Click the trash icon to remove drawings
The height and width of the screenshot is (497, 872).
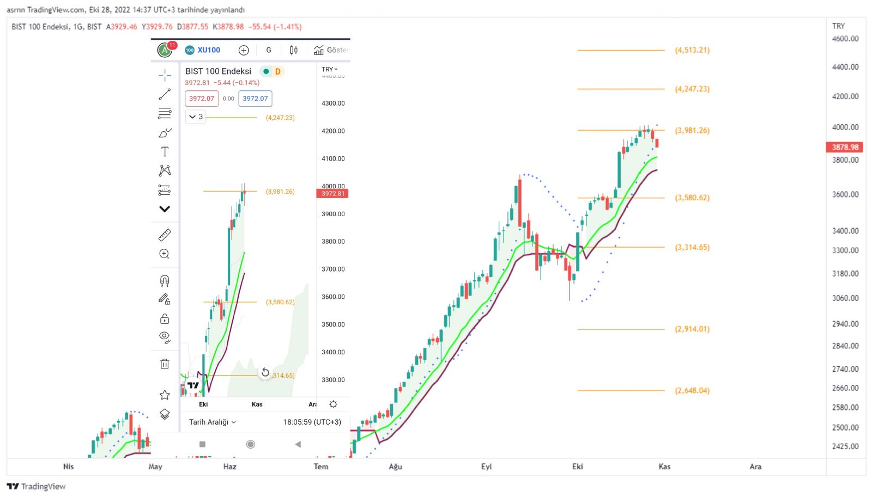pos(165,364)
